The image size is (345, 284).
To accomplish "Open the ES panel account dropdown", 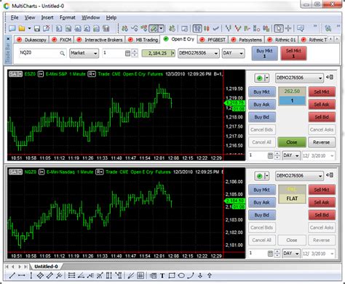I will pyautogui.click(x=299, y=78).
